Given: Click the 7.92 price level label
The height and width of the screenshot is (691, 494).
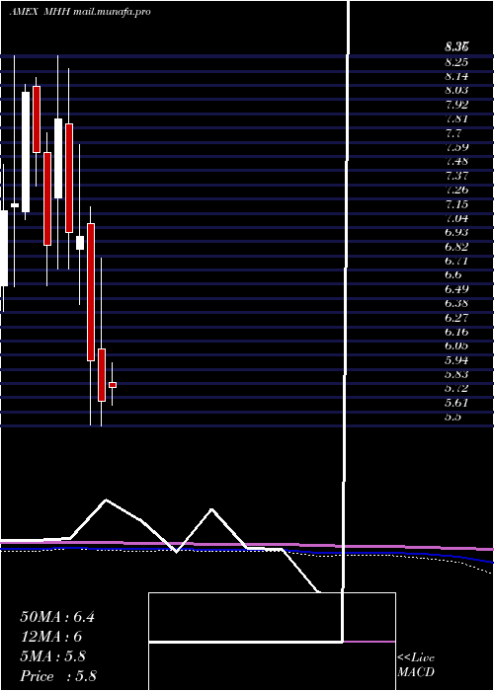Looking at the screenshot, I should click(x=456, y=105).
